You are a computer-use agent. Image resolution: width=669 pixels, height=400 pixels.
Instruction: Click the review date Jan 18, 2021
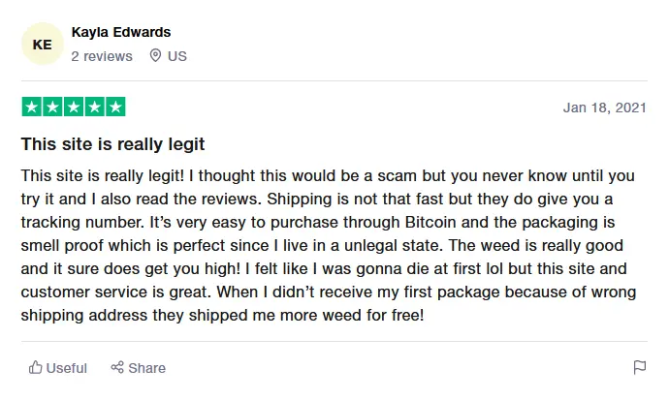pyautogui.click(x=605, y=108)
